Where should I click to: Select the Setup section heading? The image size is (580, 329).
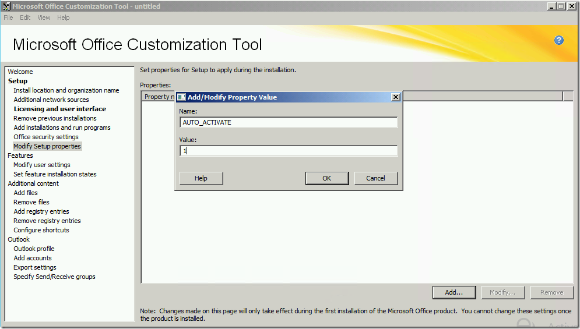tap(17, 81)
